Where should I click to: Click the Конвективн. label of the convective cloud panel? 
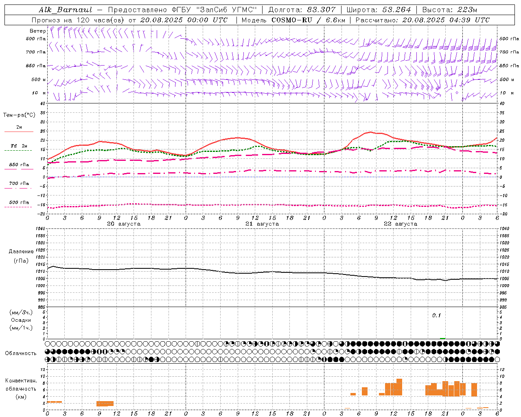pyautogui.click(x=21, y=381)
